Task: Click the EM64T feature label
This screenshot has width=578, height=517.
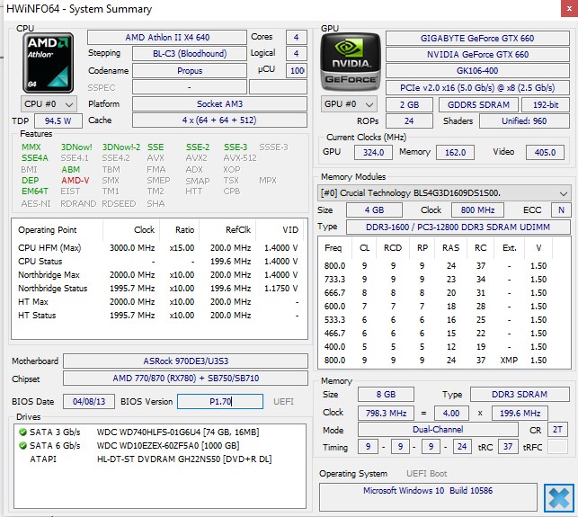Action: 35,192
